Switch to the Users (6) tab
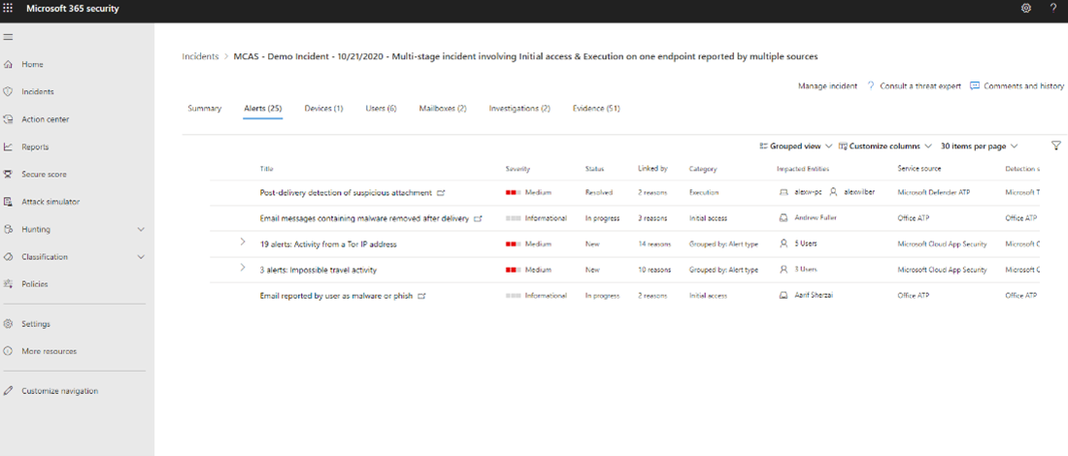 [x=381, y=109]
